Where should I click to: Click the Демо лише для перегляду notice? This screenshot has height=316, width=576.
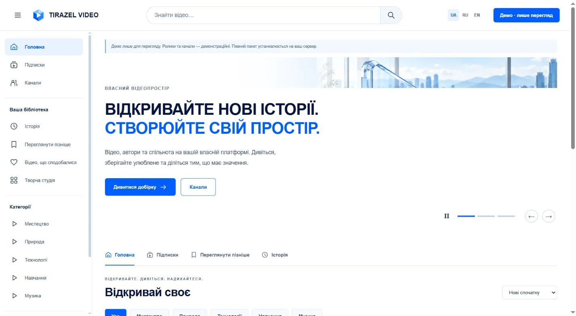(331, 46)
